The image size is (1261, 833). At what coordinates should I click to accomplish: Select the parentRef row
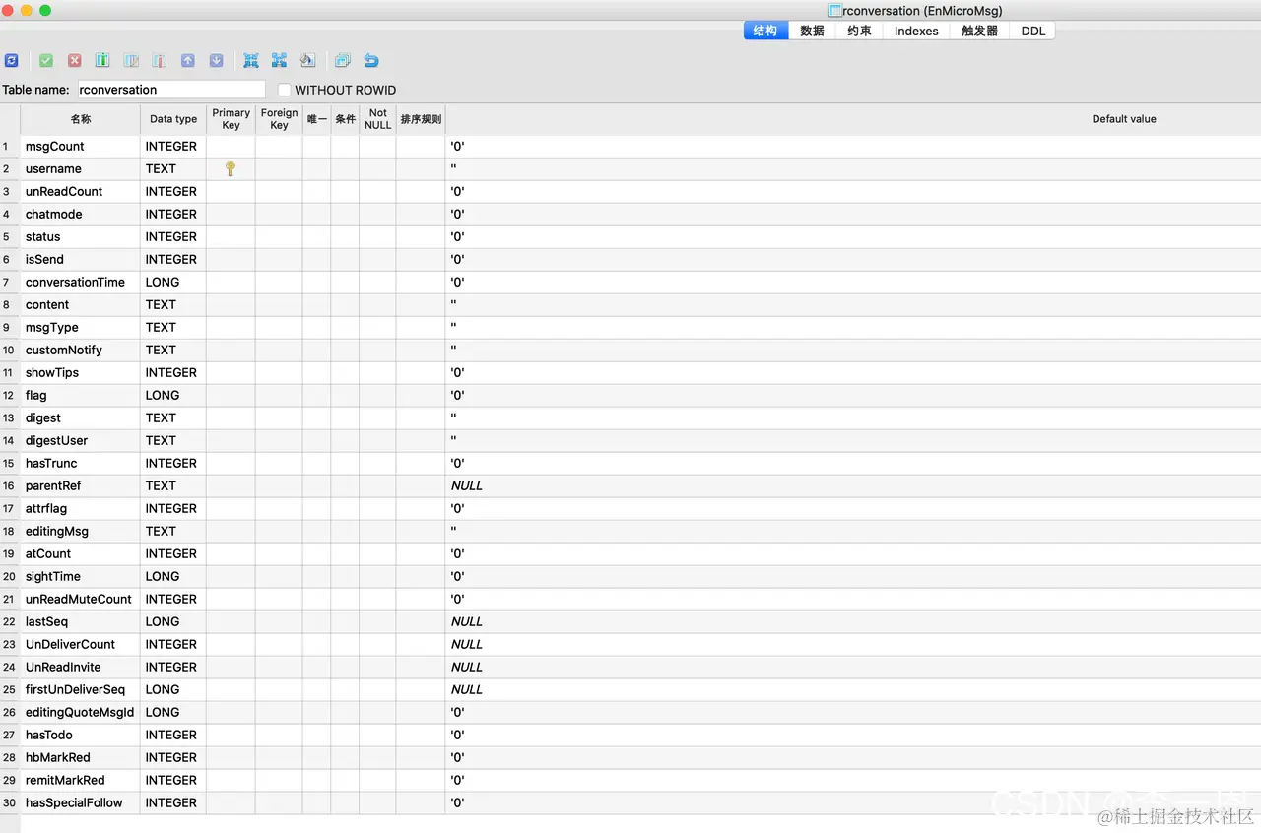click(x=630, y=486)
